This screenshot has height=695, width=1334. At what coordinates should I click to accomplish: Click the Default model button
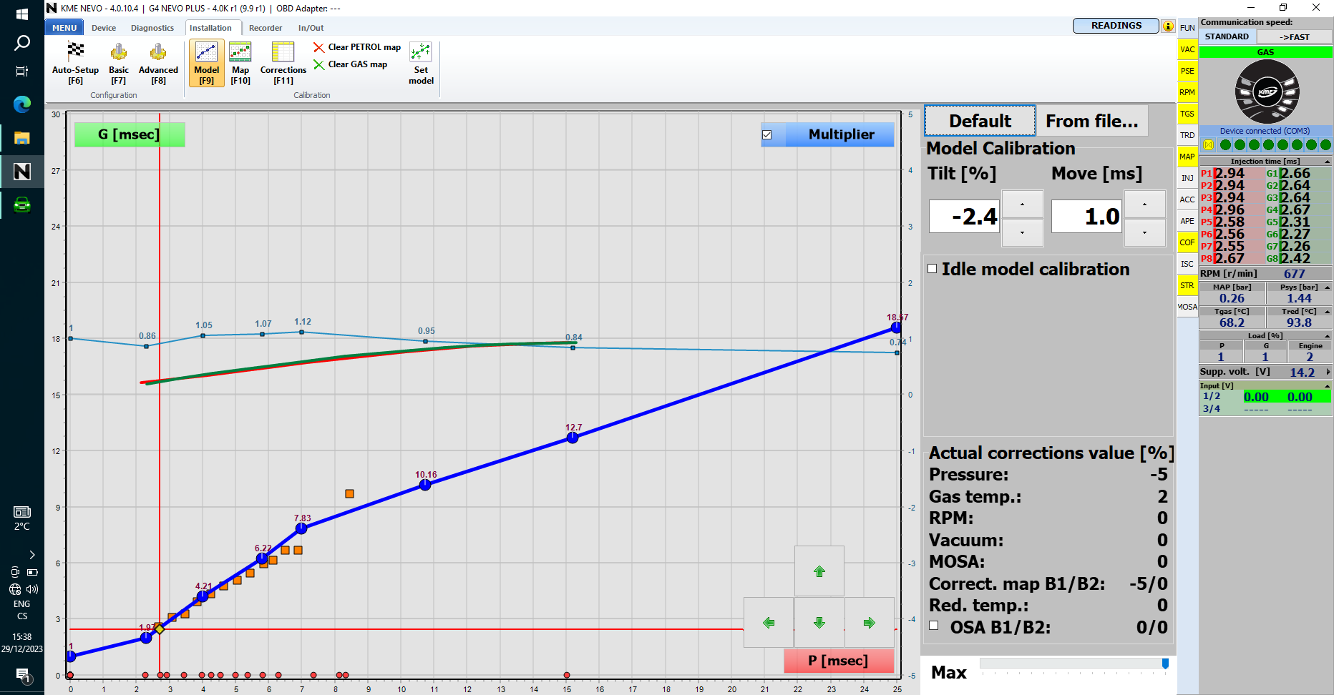click(980, 121)
